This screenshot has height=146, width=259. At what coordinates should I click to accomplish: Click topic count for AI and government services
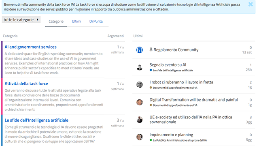click(117, 49)
